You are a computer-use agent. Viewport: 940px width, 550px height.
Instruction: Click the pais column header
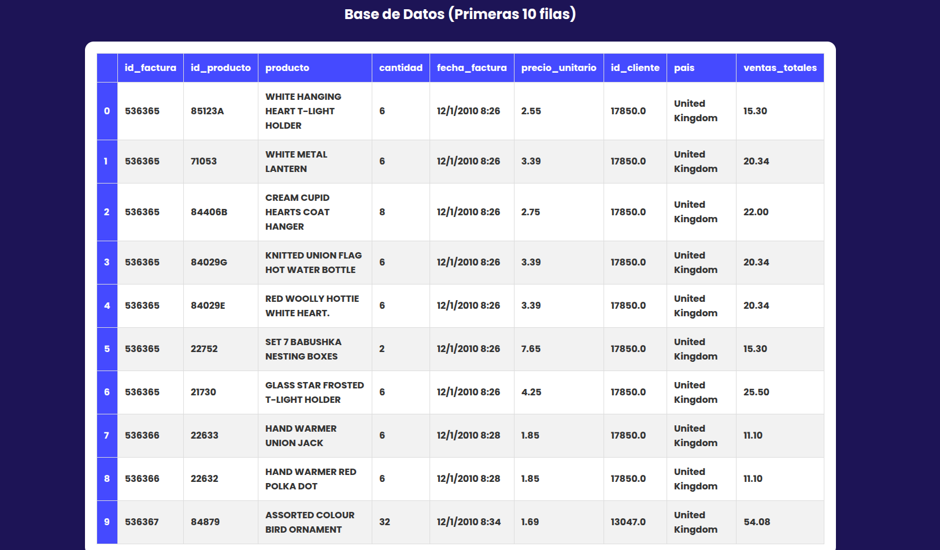(x=701, y=68)
